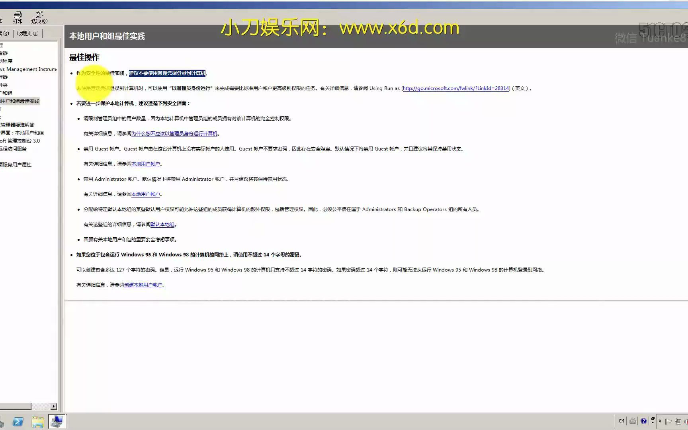Click page title 本地用户和组最佳实践
Viewport: 688px width, 430px height.
107,36
